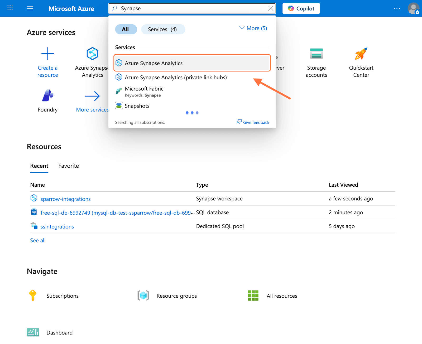Open Storage accounts service icon

[316, 54]
